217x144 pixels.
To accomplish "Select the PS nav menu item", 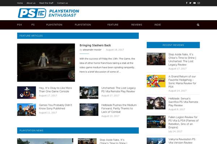I will click(x=33, y=25).
